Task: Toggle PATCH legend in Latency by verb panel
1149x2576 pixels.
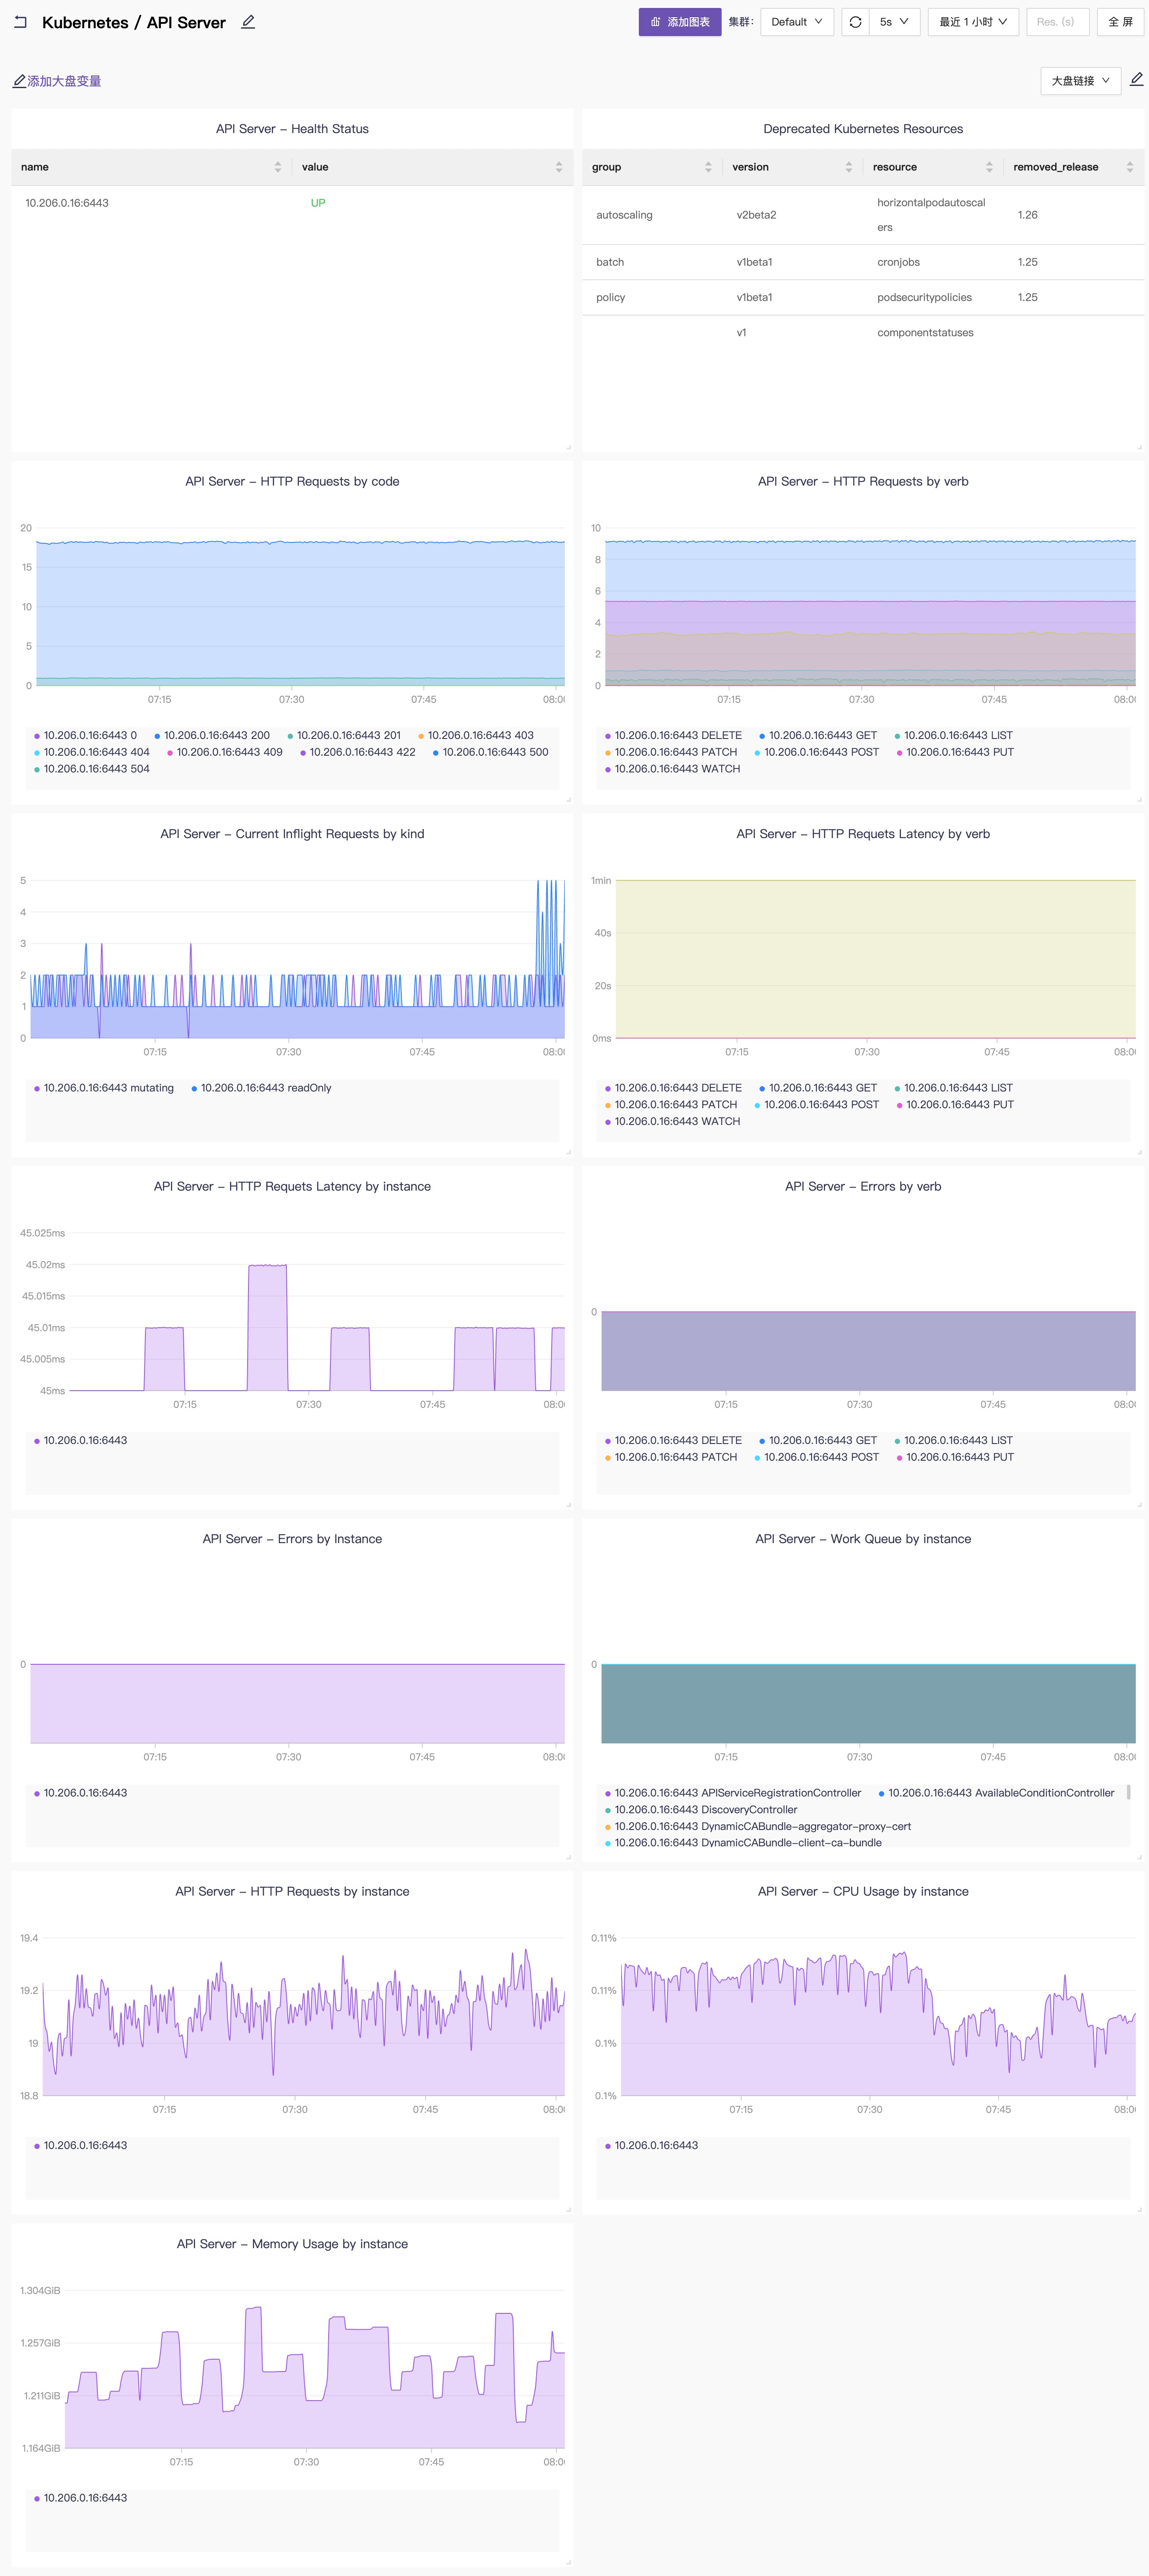Action: tap(671, 1105)
